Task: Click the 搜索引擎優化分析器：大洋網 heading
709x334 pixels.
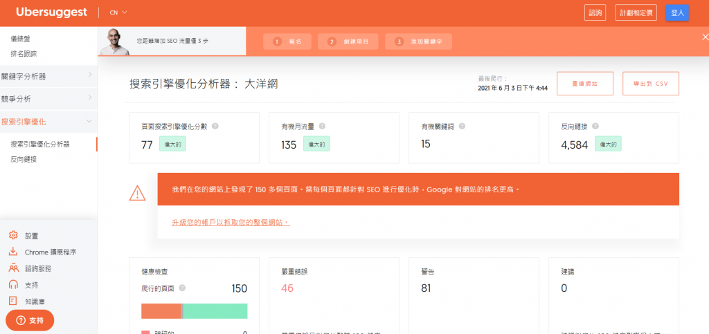Action: point(204,84)
